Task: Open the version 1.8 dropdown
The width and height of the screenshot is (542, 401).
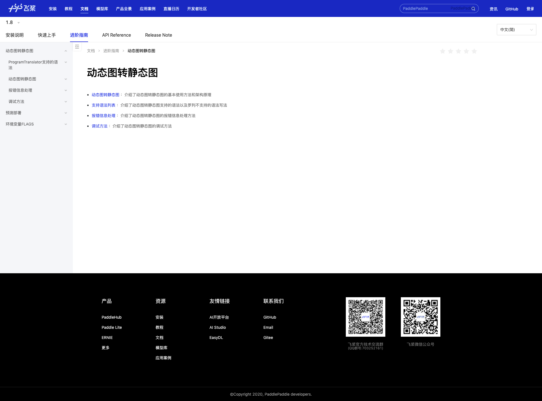Action: pos(13,23)
